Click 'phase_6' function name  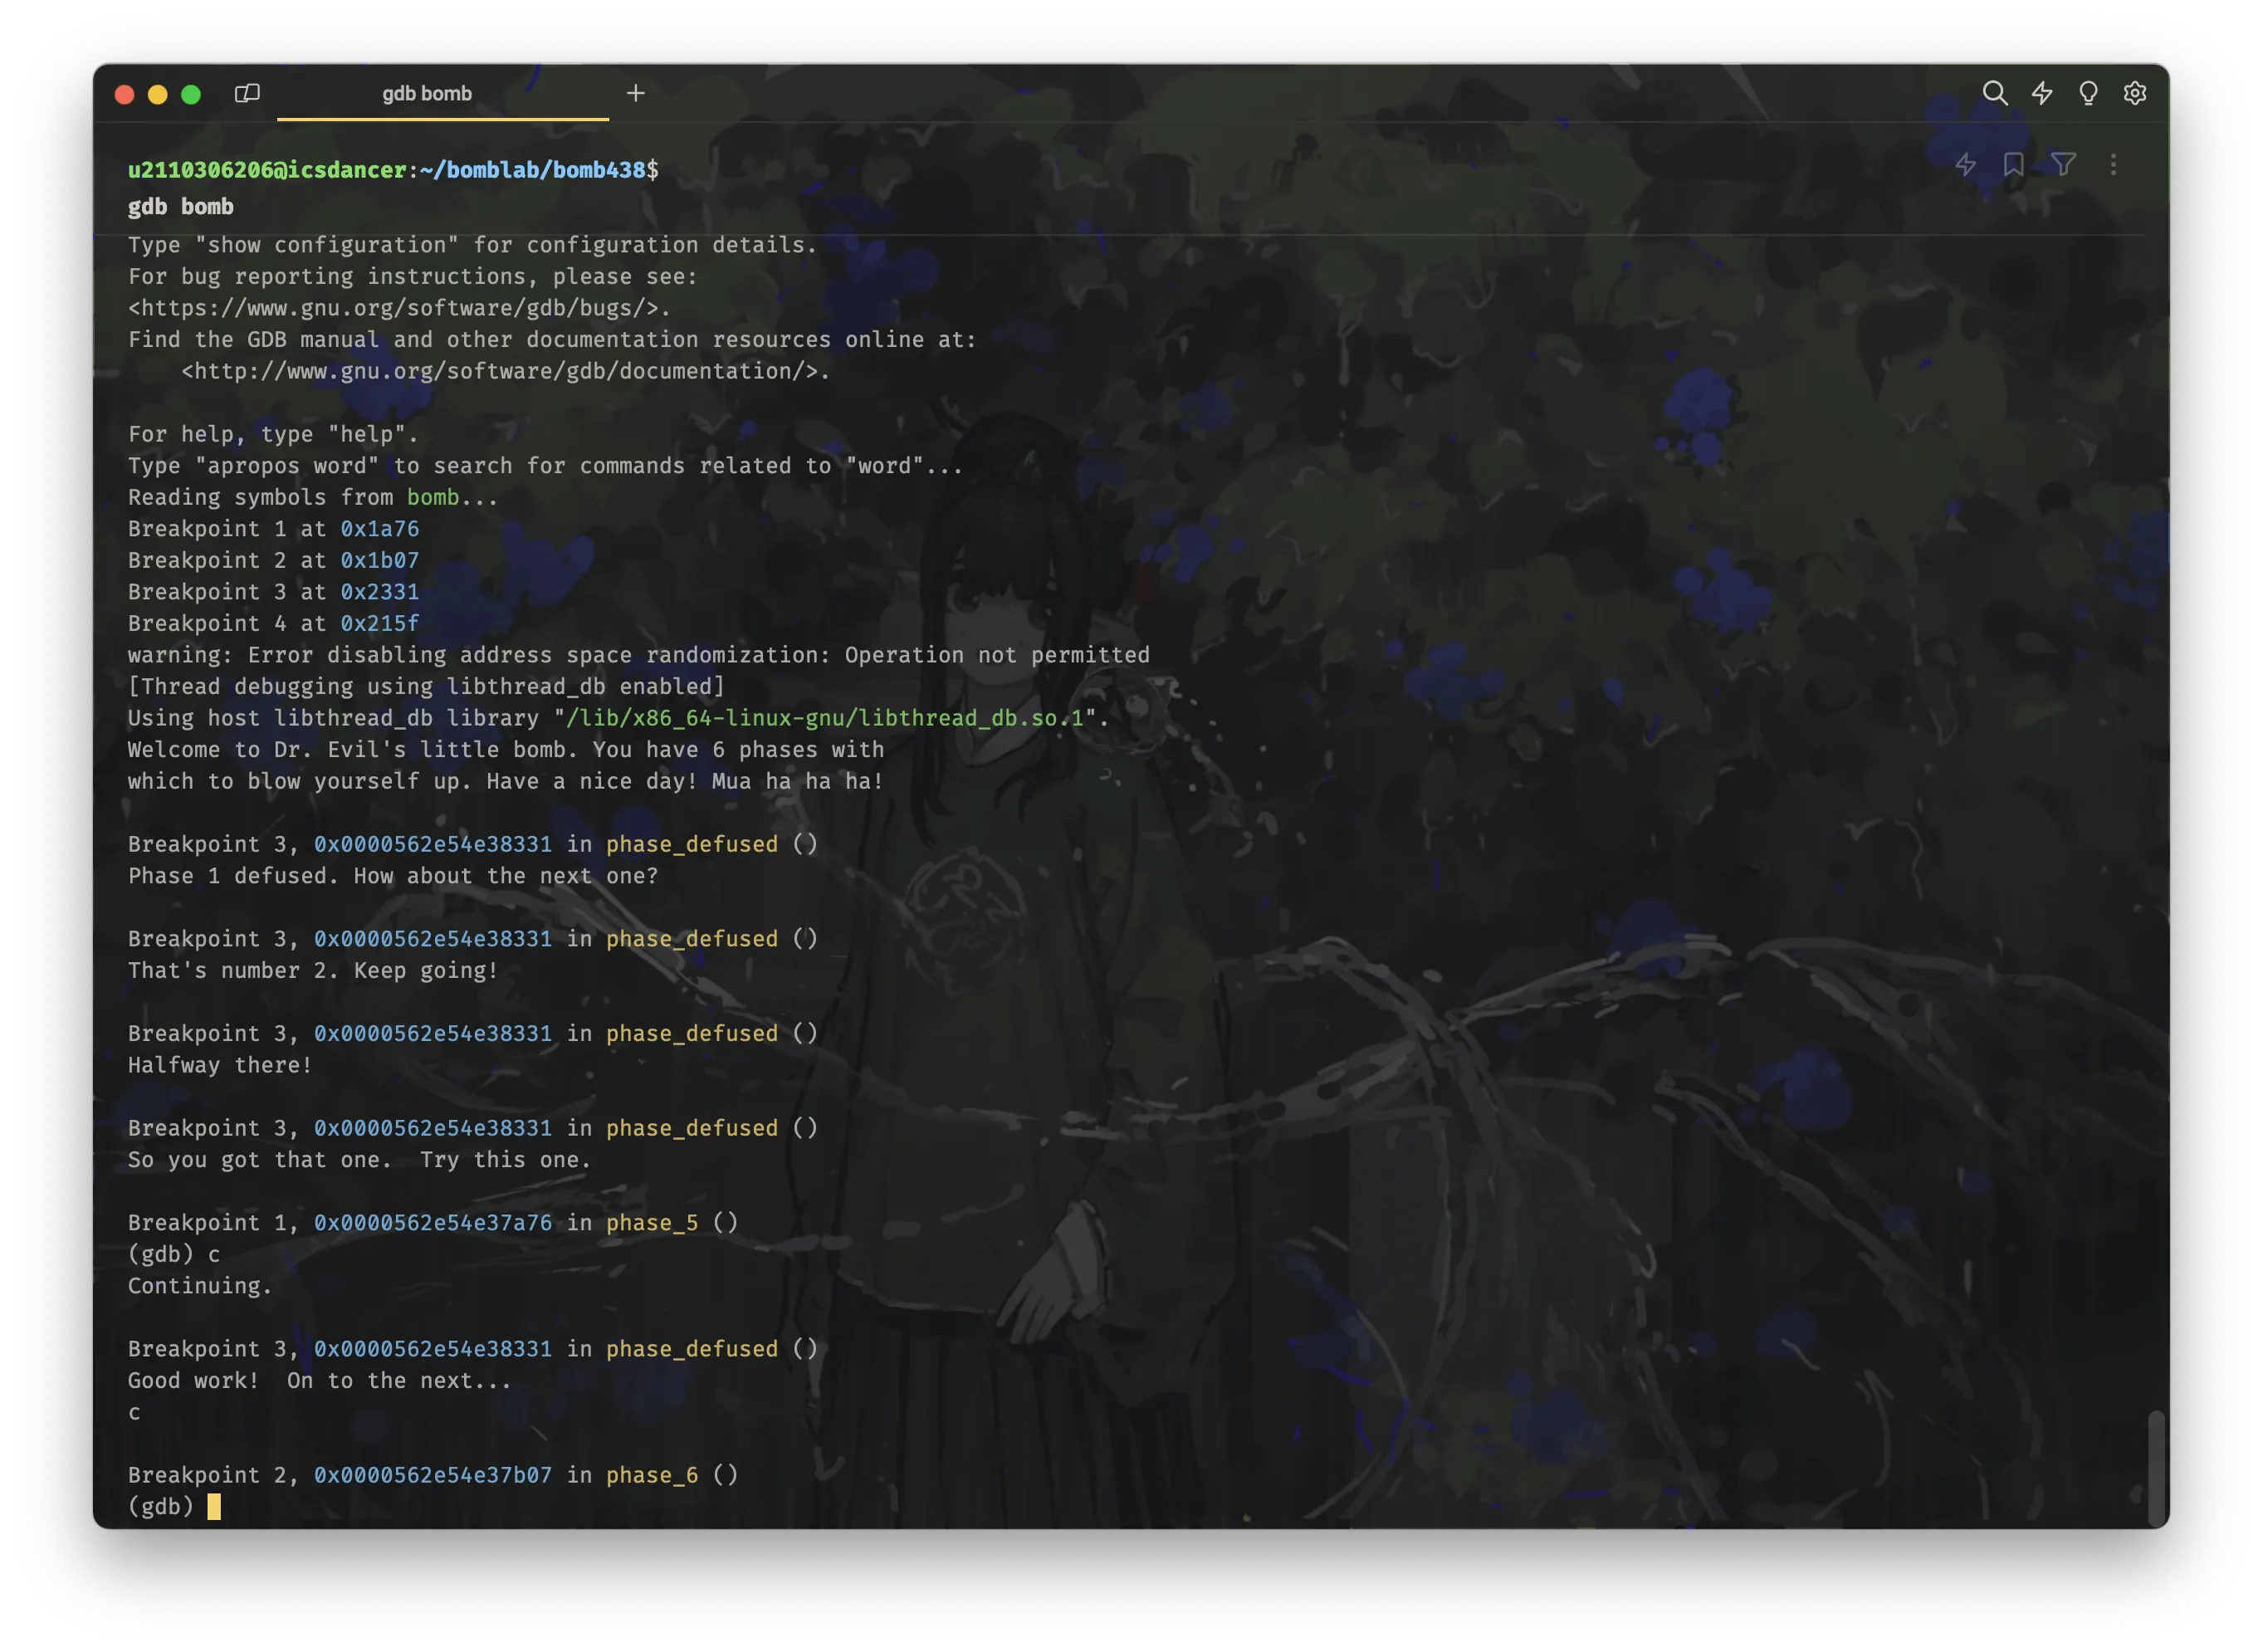tap(652, 1475)
